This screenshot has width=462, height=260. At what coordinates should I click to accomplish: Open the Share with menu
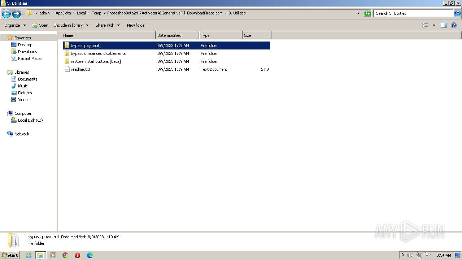tap(108, 25)
